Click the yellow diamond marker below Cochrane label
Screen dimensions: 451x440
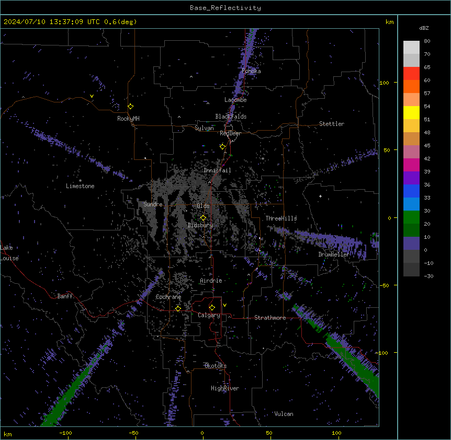point(178,308)
